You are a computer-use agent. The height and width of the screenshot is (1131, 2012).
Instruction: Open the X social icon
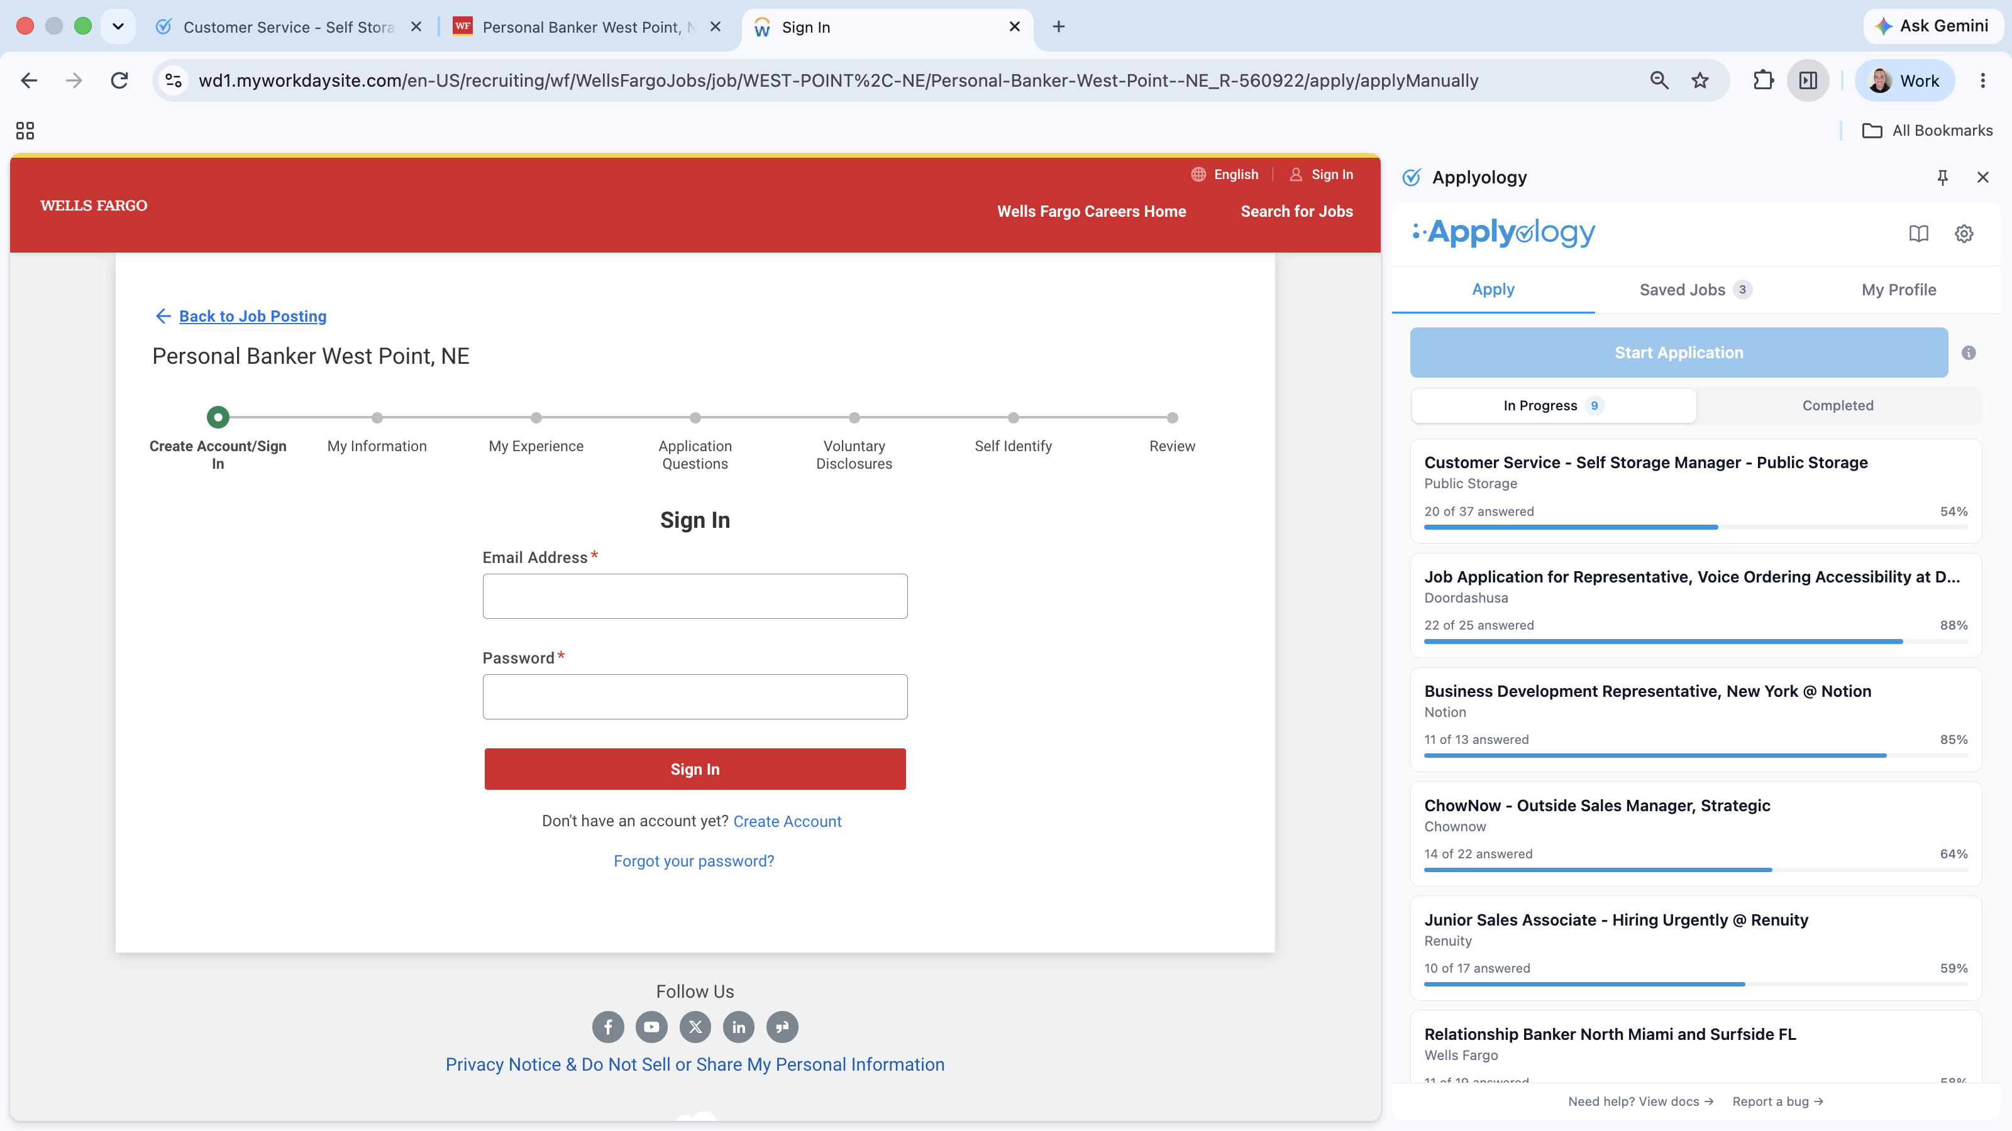pyautogui.click(x=695, y=1027)
